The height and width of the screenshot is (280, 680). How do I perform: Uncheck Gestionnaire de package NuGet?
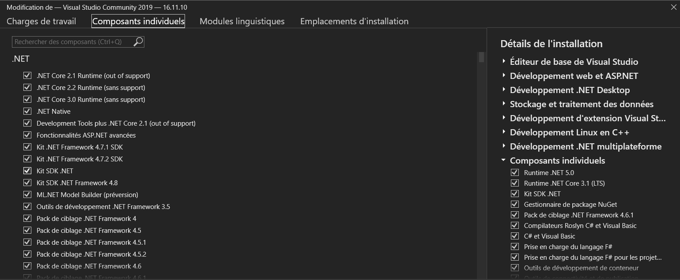tap(515, 204)
